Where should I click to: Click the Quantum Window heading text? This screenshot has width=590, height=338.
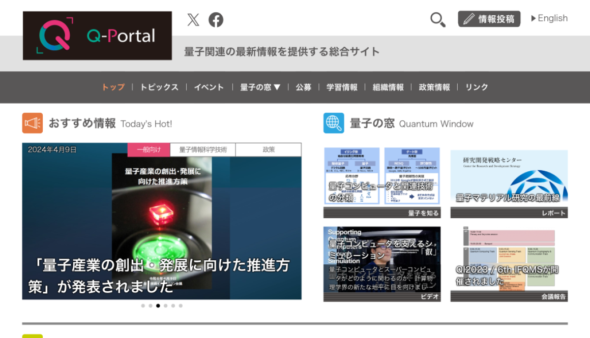click(436, 124)
